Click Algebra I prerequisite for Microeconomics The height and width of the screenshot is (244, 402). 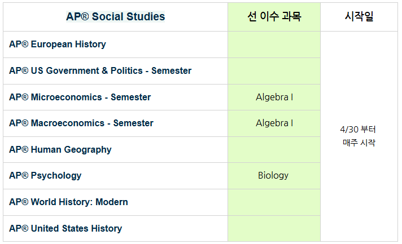point(274,97)
